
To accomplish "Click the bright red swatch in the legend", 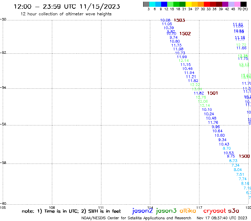I will click(207, 4).
